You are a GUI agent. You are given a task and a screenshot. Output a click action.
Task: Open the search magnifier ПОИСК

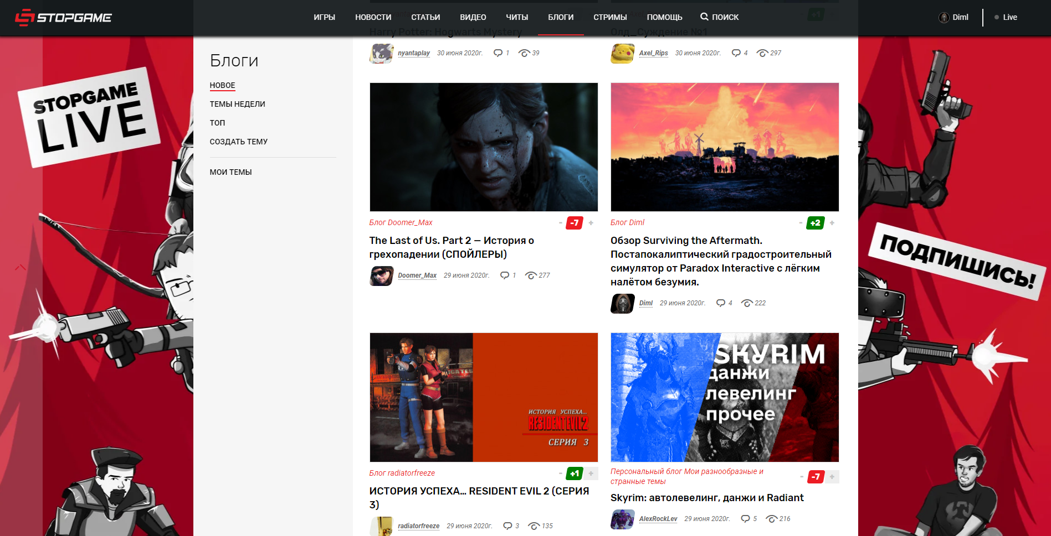[719, 17]
